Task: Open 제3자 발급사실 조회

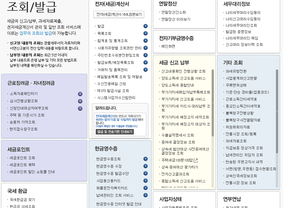Action: [x=113, y=91]
